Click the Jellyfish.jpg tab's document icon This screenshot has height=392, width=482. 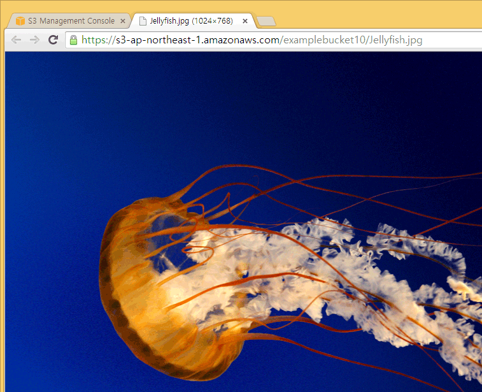143,21
